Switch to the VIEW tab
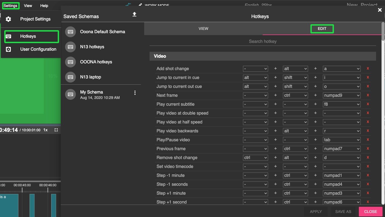 (203, 28)
